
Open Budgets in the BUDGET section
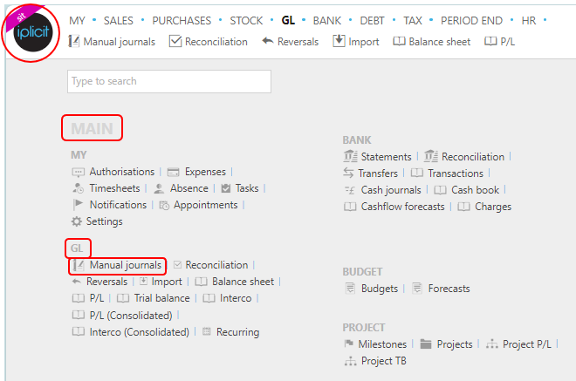tap(380, 289)
